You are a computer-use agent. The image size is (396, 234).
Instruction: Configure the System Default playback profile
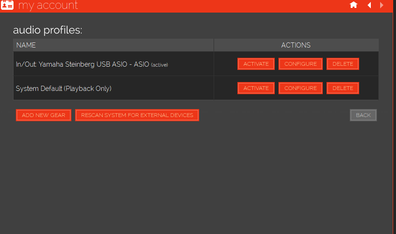[x=300, y=88]
